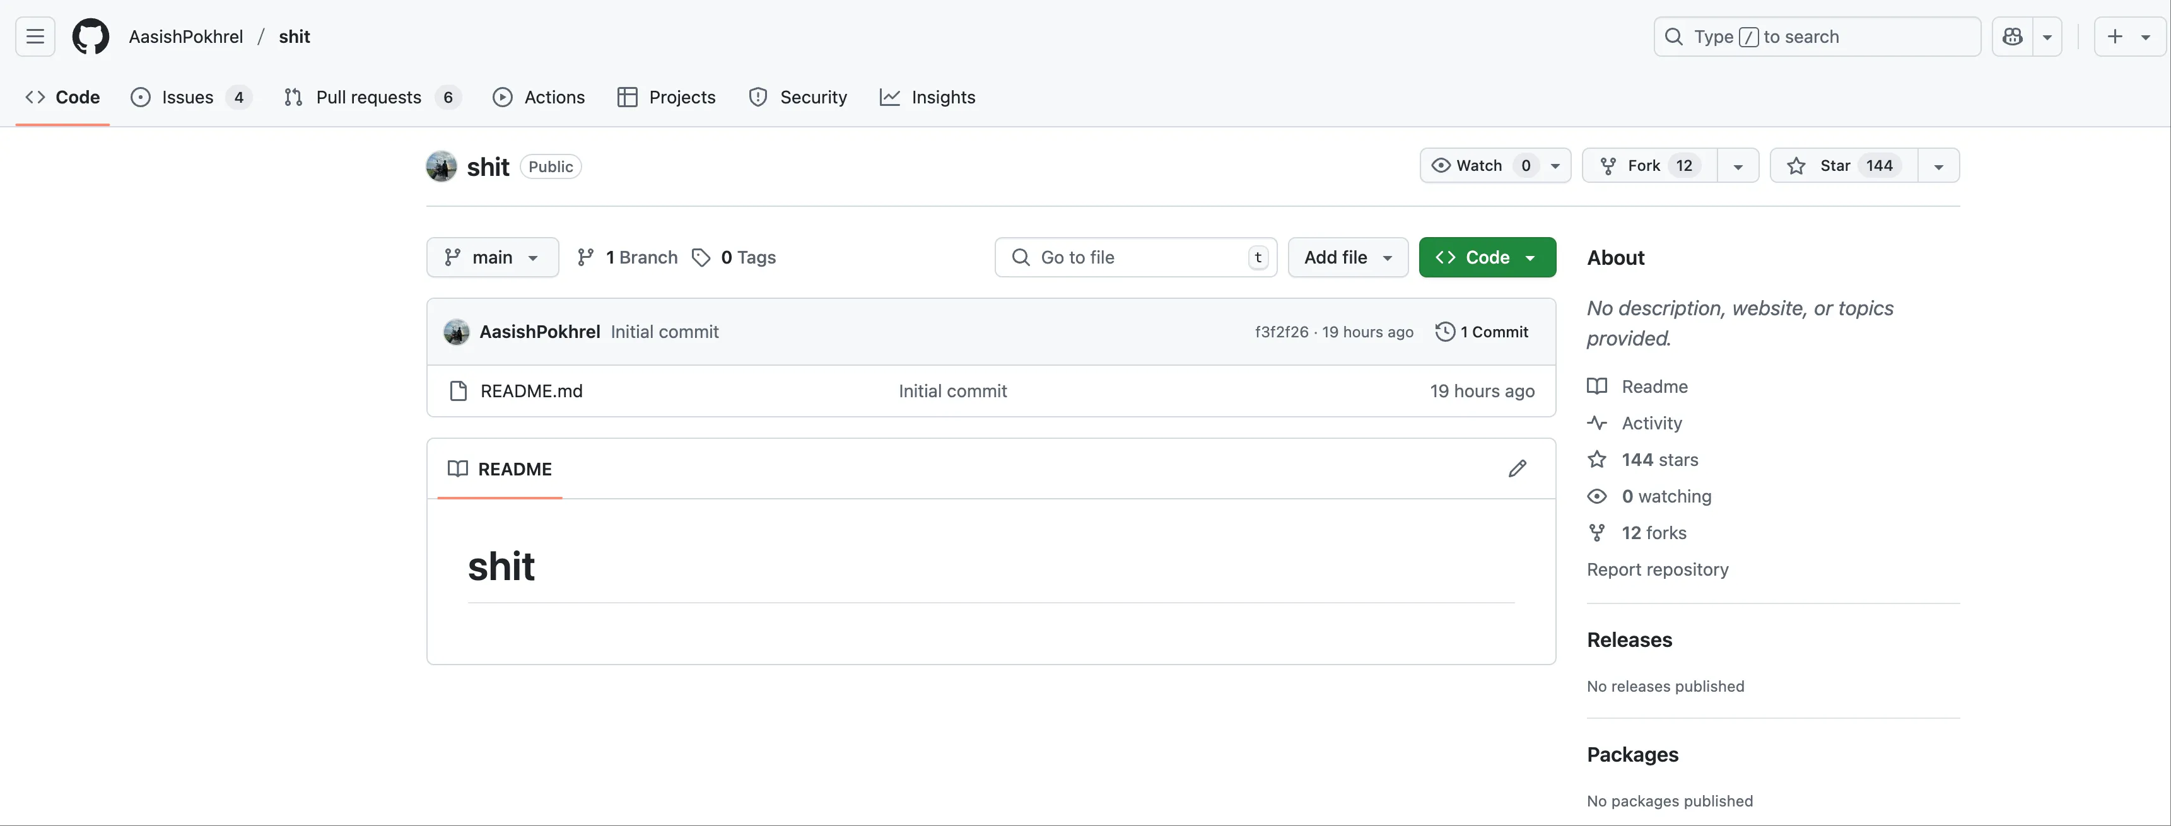The image size is (2171, 826).
Task: Open the green Code clone dropdown
Action: pyautogui.click(x=1487, y=257)
